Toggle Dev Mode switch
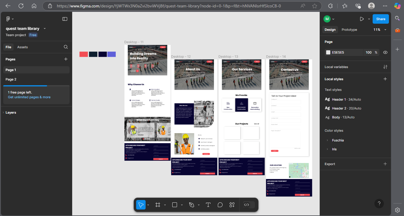The image size is (404, 216). tap(249, 205)
